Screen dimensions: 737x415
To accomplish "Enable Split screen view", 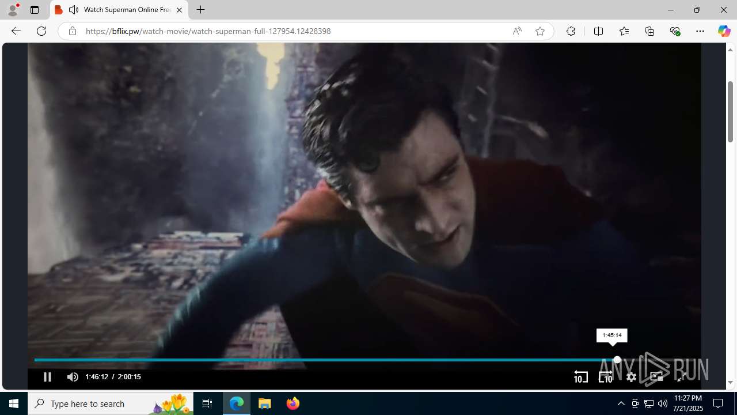I will point(598,31).
